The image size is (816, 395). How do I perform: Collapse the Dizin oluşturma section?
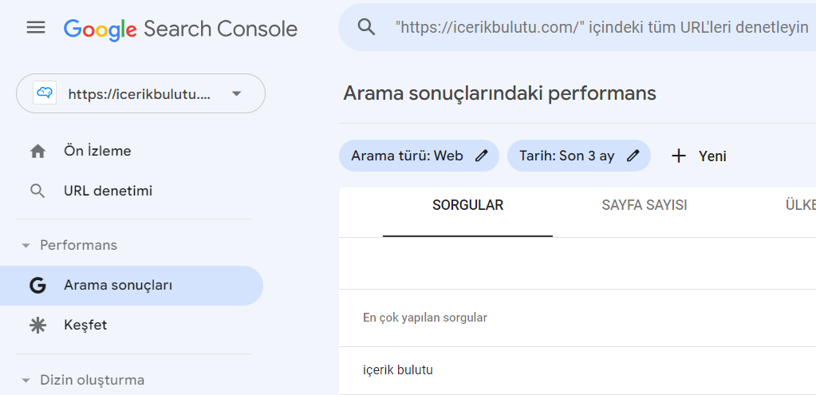(83, 380)
